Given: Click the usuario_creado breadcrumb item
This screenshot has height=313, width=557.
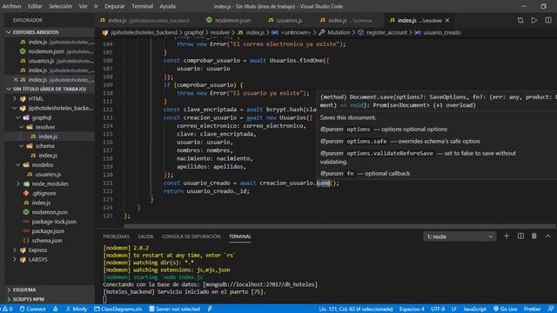Looking at the screenshot, I should click(x=441, y=32).
